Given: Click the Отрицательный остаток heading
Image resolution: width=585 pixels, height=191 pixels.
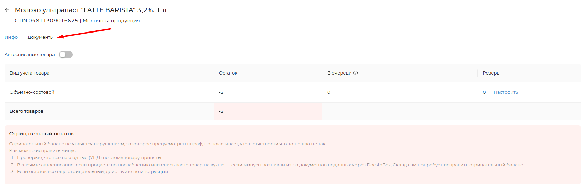Looking at the screenshot, I should pyautogui.click(x=42, y=134).
